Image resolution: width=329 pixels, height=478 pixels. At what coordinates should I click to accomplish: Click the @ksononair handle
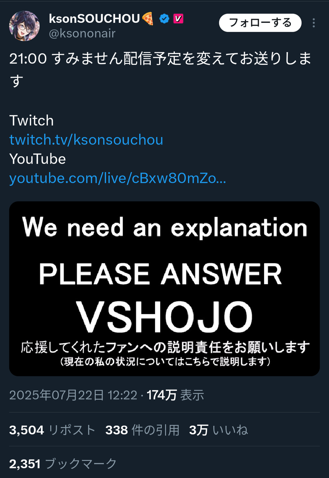coord(82,34)
